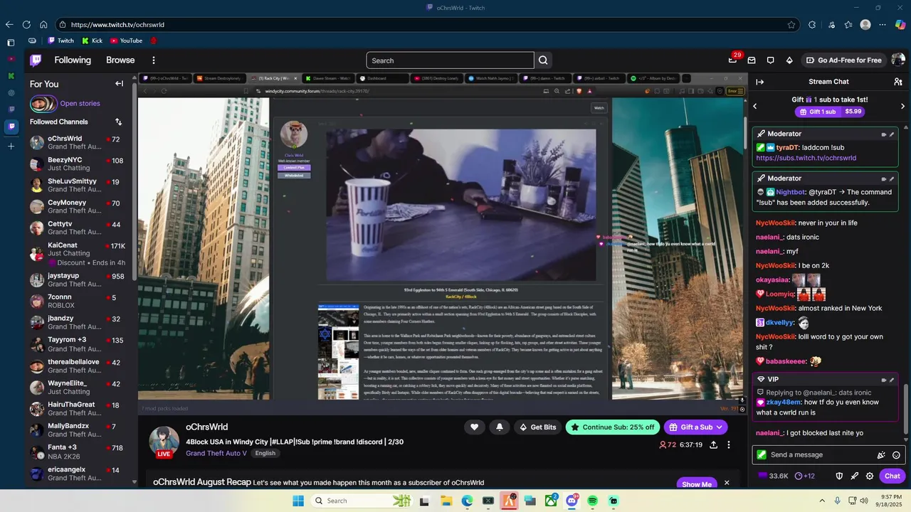The width and height of the screenshot is (911, 512).
Task: Open the Whispers speech bubble icon
Action: 770,60
